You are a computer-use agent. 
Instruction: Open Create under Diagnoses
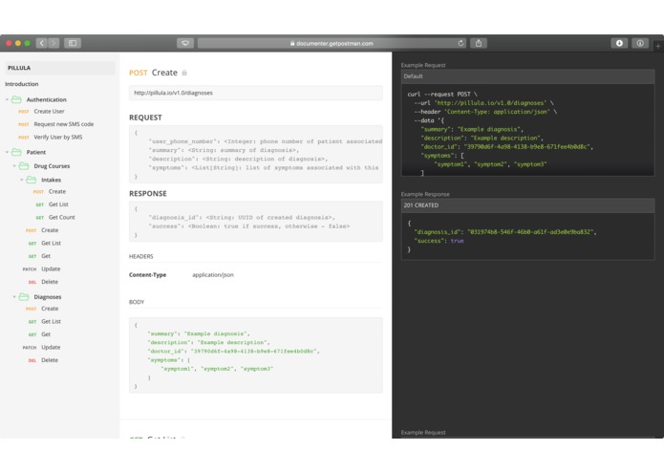pos(50,309)
